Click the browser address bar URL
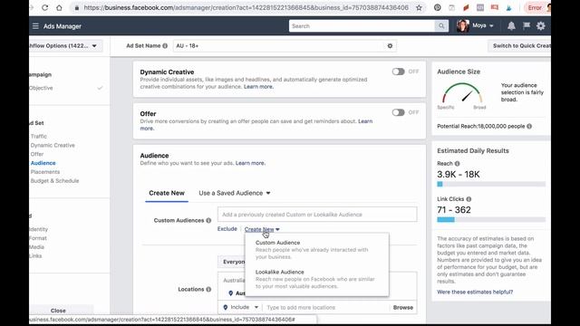This screenshot has width=580, height=326. (246, 7)
